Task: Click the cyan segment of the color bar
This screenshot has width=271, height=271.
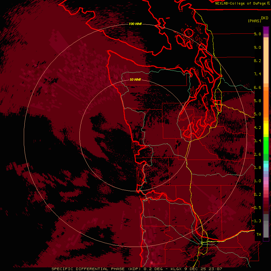Action: tap(266, 165)
